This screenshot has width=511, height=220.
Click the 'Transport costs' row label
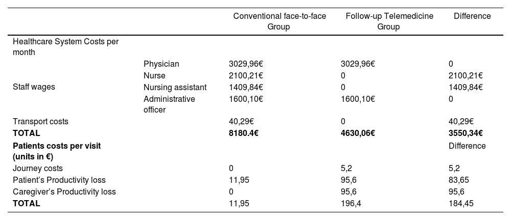(x=40, y=122)
